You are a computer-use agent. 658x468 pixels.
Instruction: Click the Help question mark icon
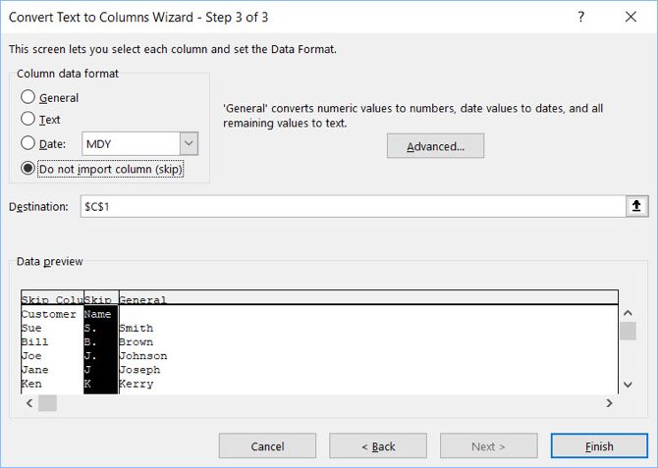point(580,17)
